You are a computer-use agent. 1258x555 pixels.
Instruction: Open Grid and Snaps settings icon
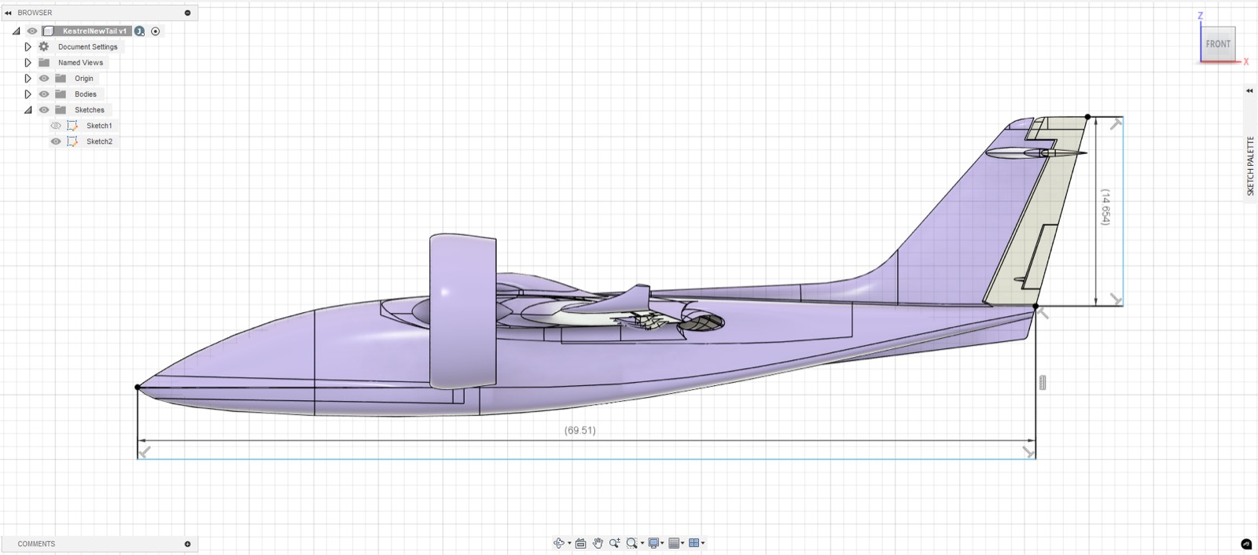(674, 543)
